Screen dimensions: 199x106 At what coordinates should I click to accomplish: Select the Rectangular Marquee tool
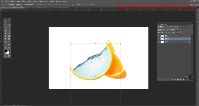point(5,22)
